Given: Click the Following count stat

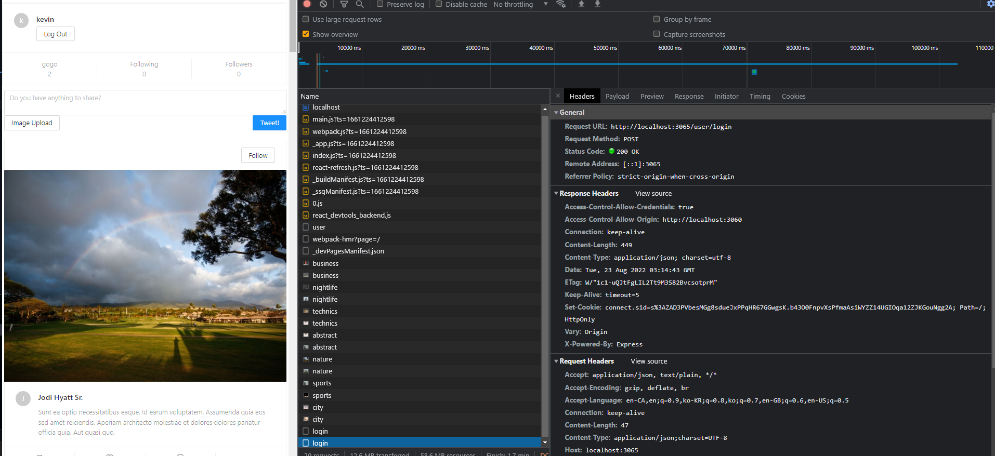Looking at the screenshot, I should click(144, 69).
